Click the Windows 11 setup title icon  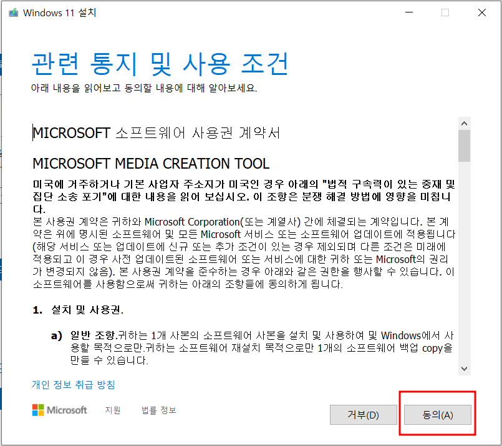(x=14, y=13)
